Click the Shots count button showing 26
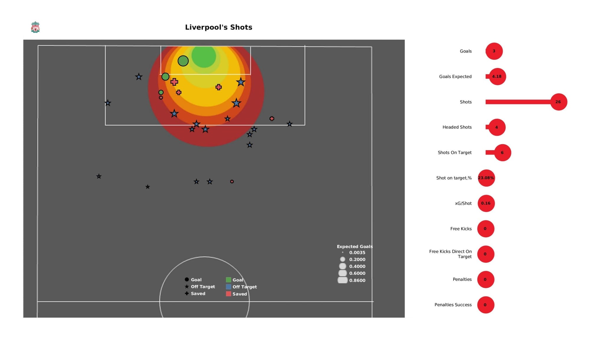The image size is (590, 347). [x=558, y=102]
